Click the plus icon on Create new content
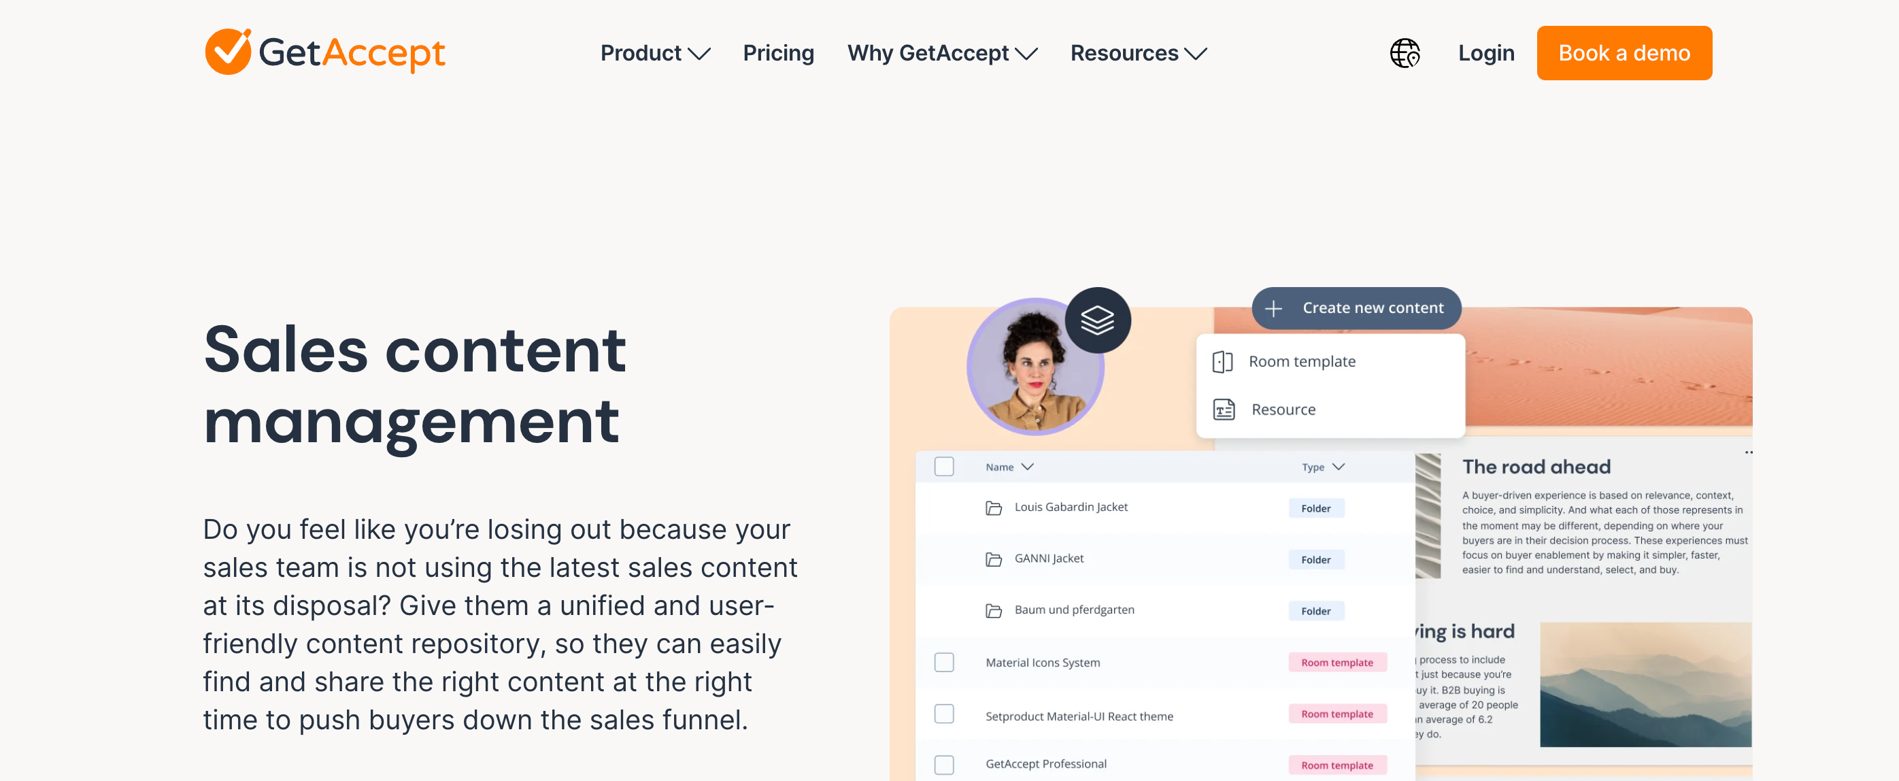This screenshot has width=1899, height=781. (1274, 308)
